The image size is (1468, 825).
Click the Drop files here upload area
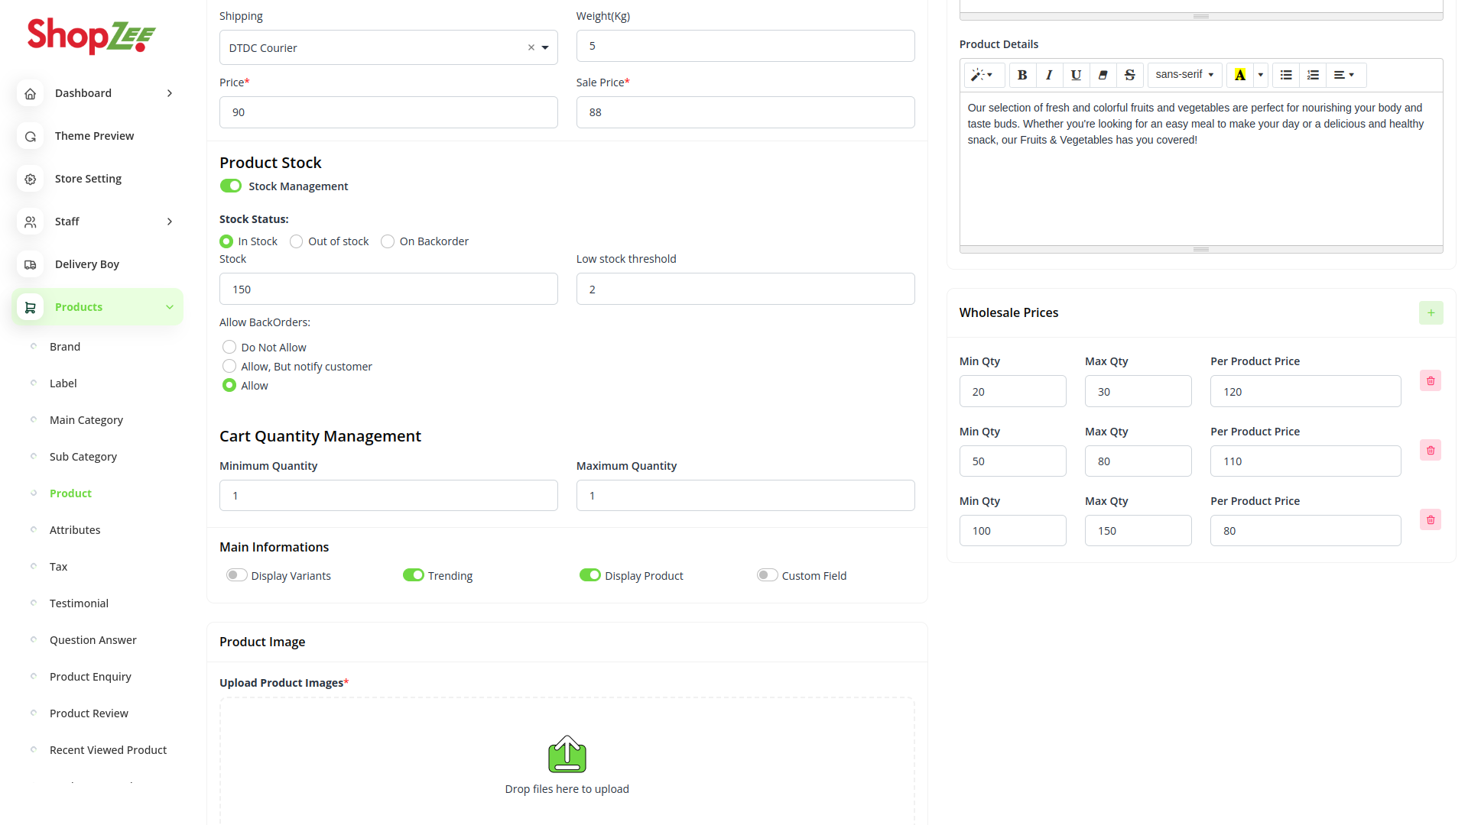point(567,764)
